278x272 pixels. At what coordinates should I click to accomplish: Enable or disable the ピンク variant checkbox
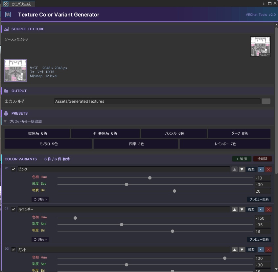pyautogui.click(x=13, y=169)
